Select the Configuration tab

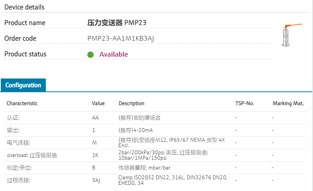(23, 85)
